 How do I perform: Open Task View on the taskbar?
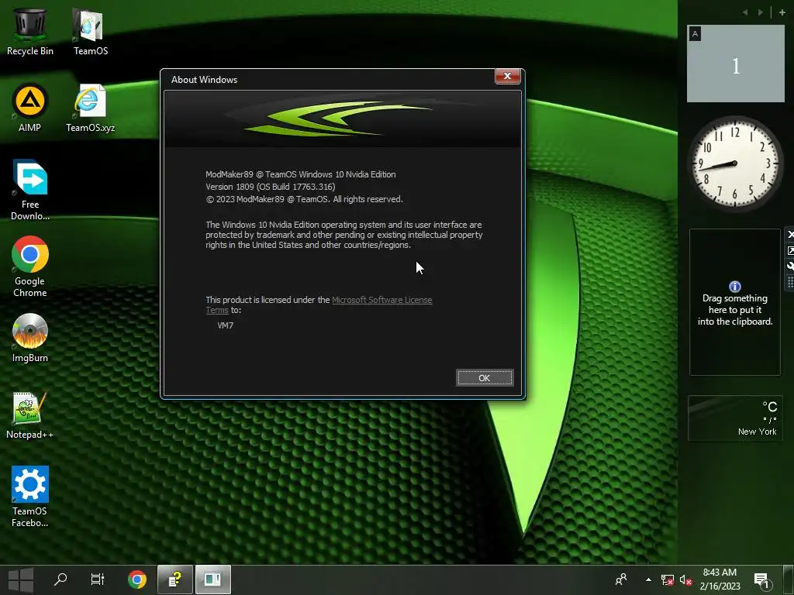(97, 580)
